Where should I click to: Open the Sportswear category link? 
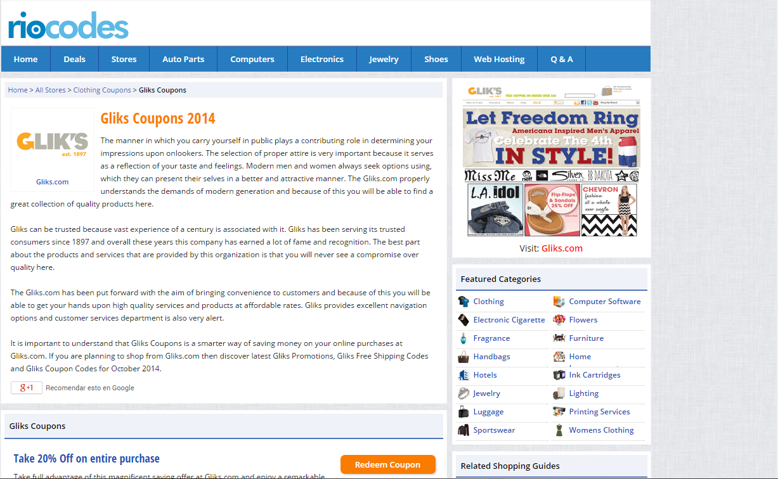(x=495, y=430)
